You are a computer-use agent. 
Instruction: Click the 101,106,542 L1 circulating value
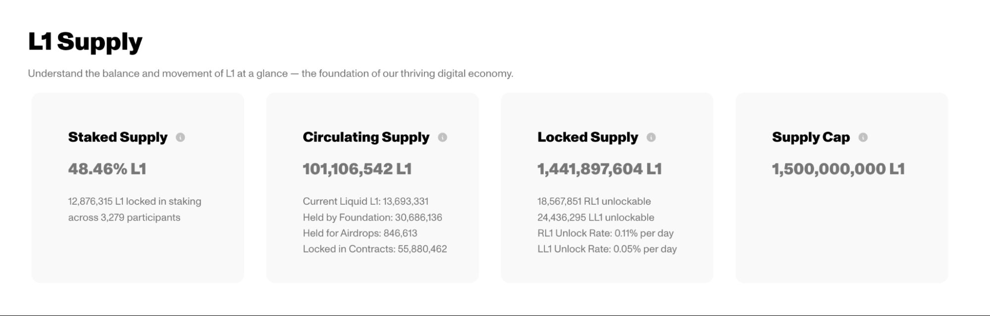(x=357, y=169)
